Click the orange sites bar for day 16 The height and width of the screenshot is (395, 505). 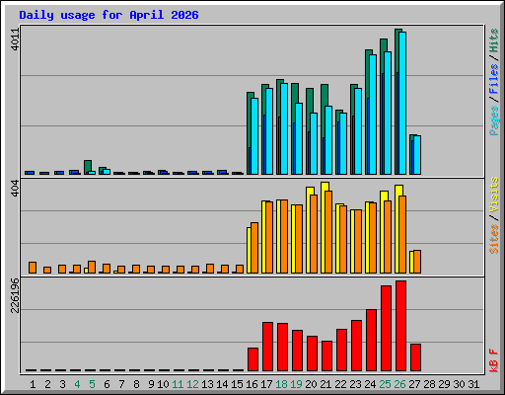click(x=254, y=248)
